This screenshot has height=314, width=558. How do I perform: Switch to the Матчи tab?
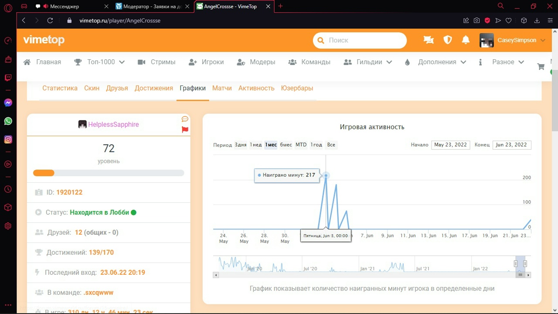click(222, 88)
